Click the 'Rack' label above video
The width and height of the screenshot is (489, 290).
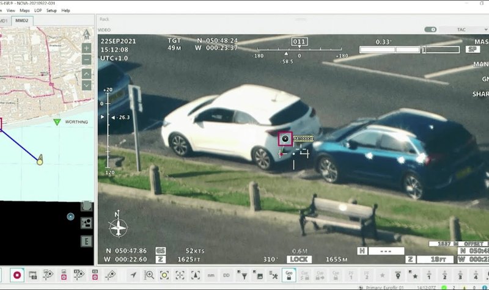tap(104, 20)
